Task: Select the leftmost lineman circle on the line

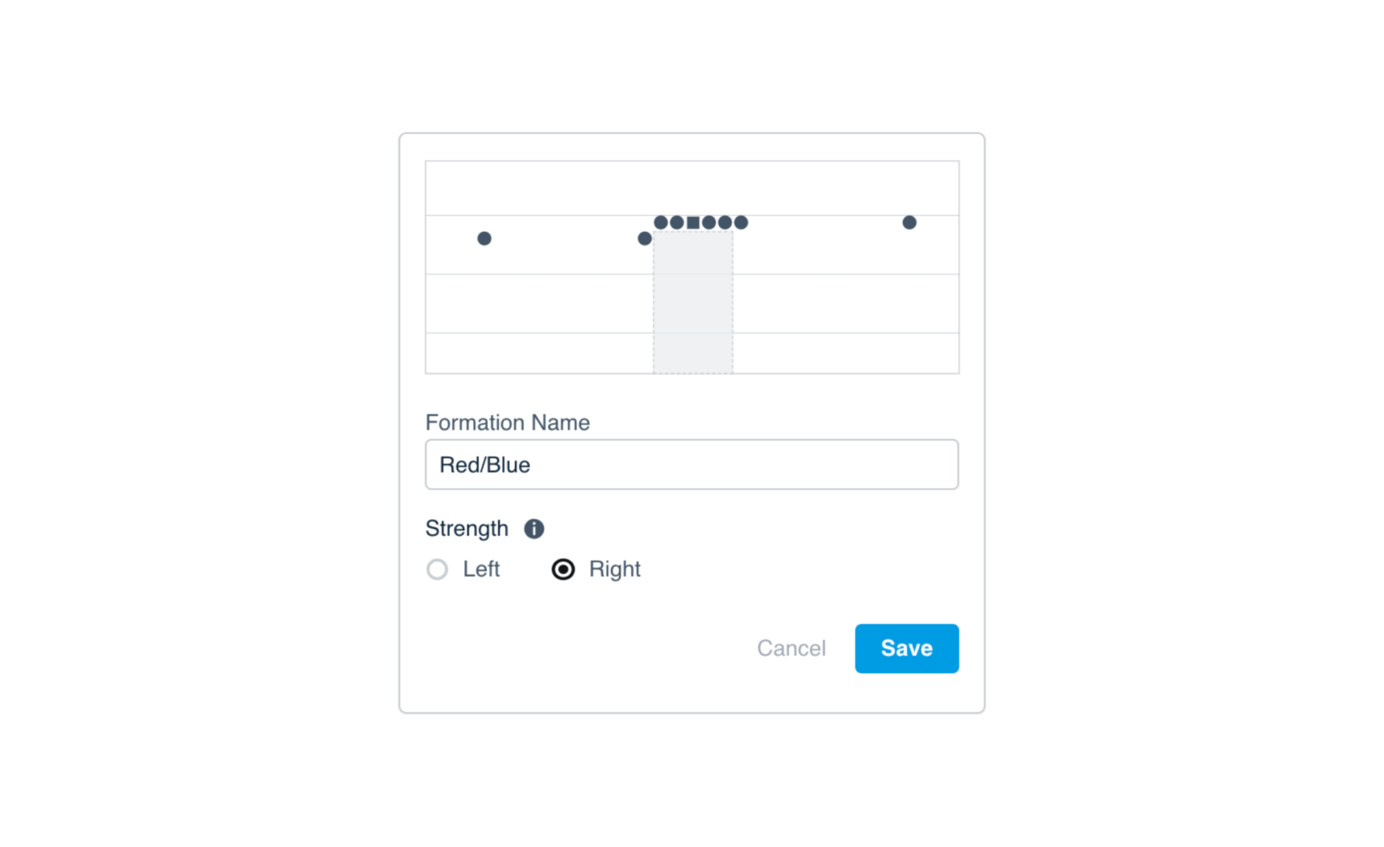Action: [660, 223]
